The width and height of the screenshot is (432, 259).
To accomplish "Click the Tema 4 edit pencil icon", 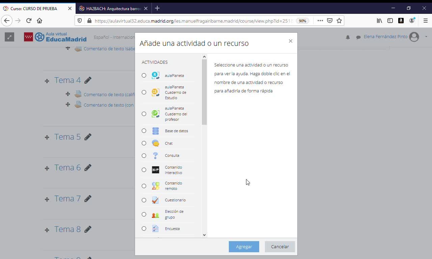I will (x=88, y=80).
